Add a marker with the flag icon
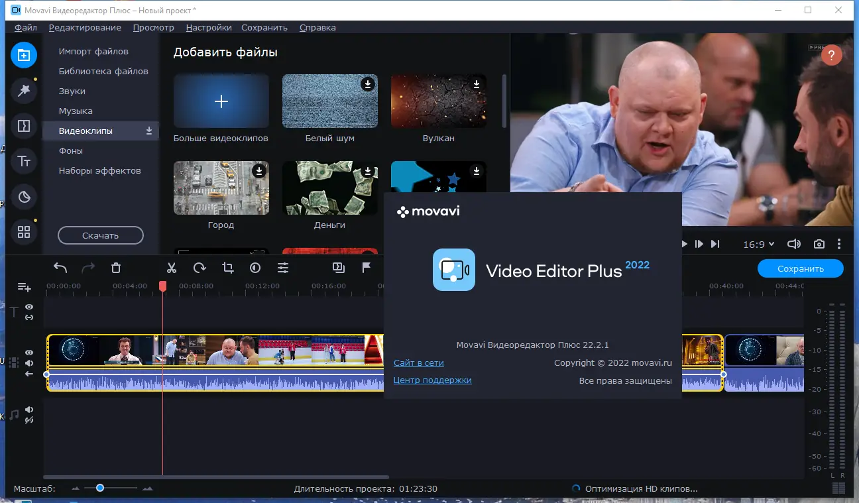 366,268
